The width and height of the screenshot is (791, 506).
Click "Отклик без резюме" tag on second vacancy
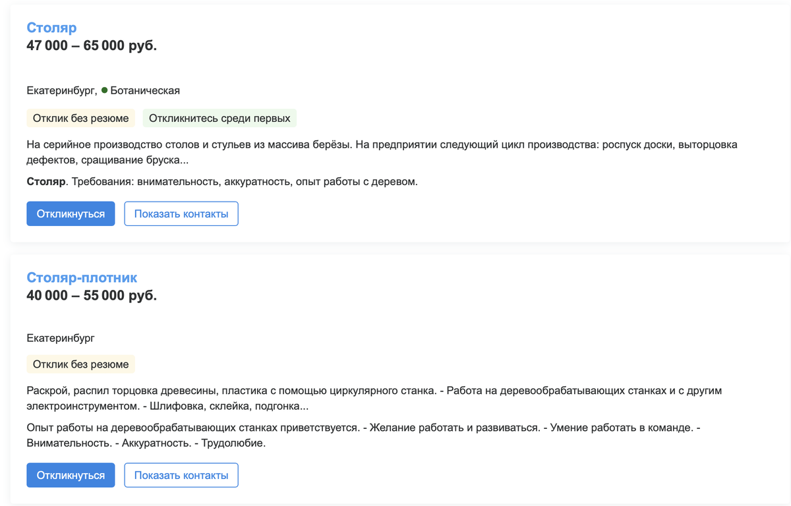[80, 364]
